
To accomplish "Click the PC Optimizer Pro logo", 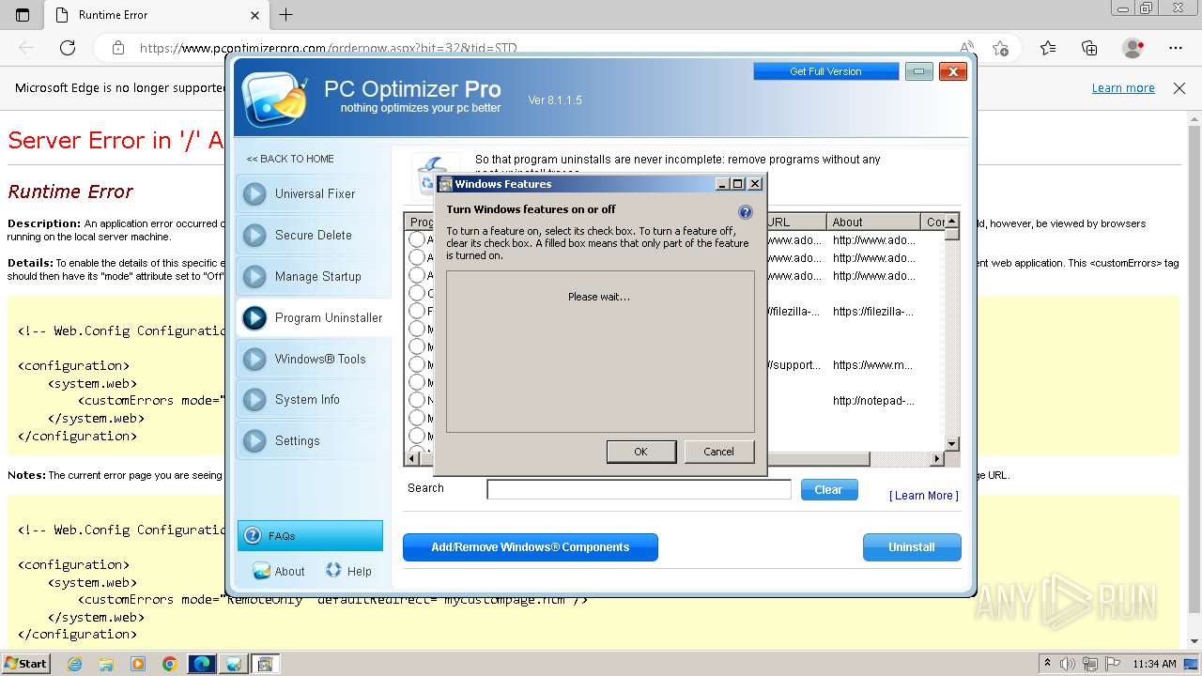I will (x=274, y=98).
